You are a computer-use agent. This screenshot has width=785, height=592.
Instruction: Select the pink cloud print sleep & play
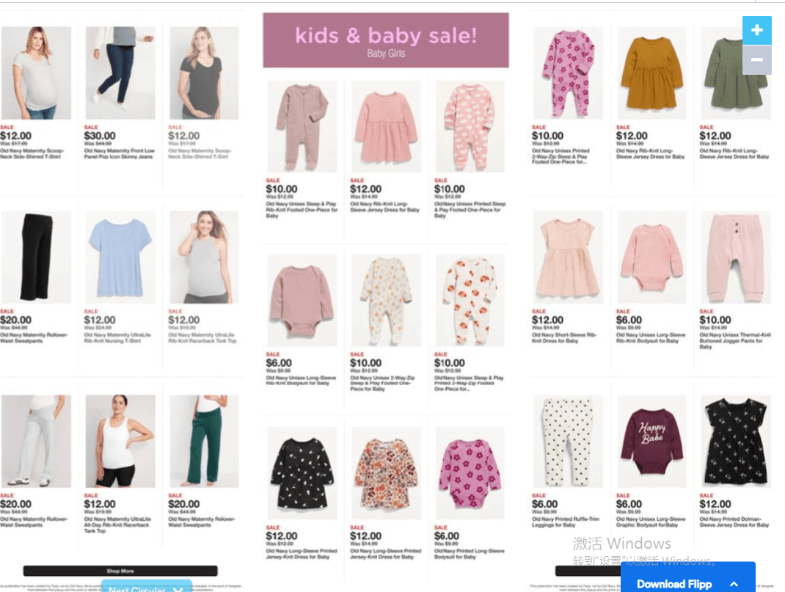point(470,126)
